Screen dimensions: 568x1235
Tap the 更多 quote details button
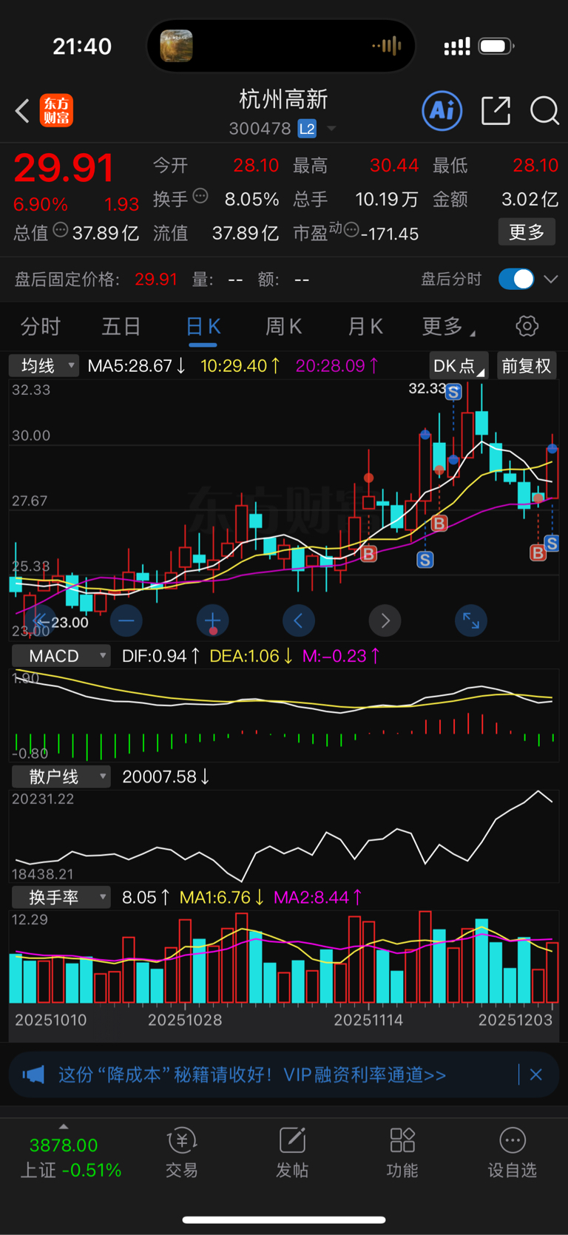point(527,232)
